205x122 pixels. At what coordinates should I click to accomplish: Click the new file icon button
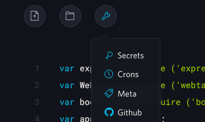pos(35,16)
